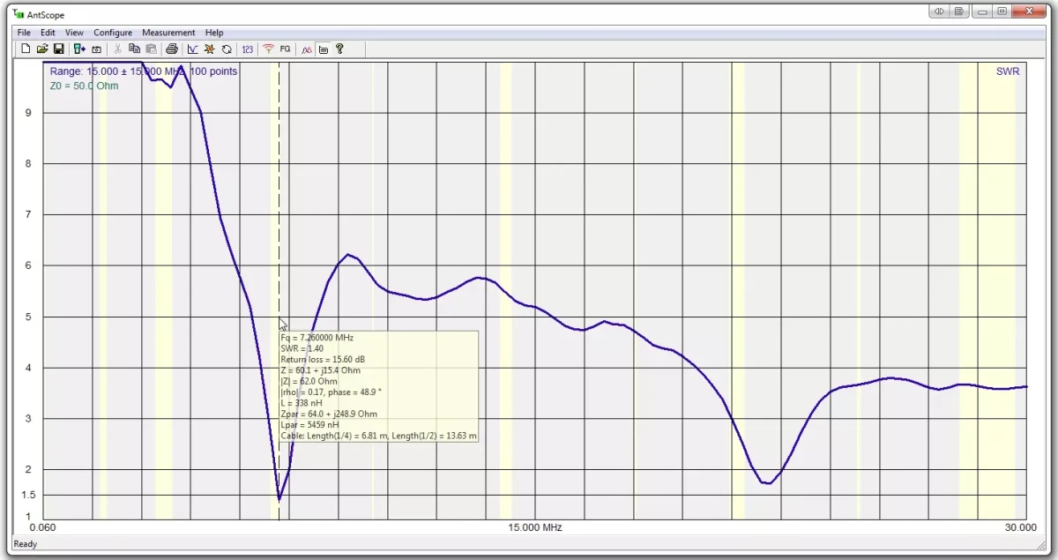Viewport: 1058px width, 560px height.
Task: Toggle the pressed notes panel icon
Action: (x=323, y=49)
